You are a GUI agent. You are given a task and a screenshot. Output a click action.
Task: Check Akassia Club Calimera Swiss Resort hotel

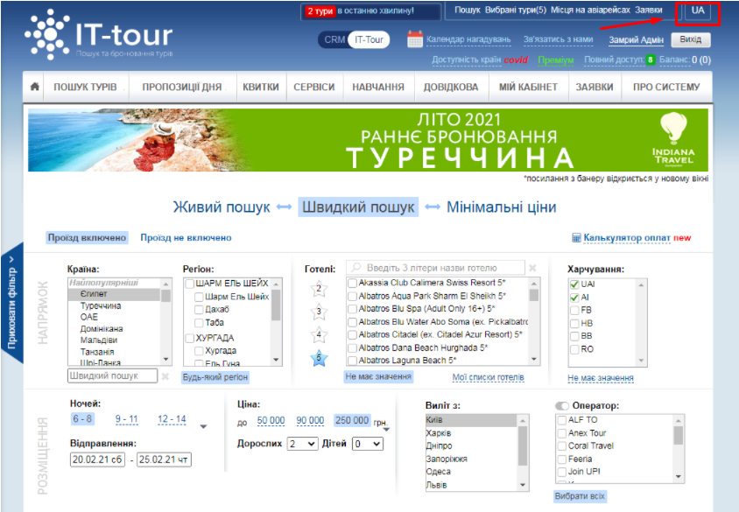point(352,283)
